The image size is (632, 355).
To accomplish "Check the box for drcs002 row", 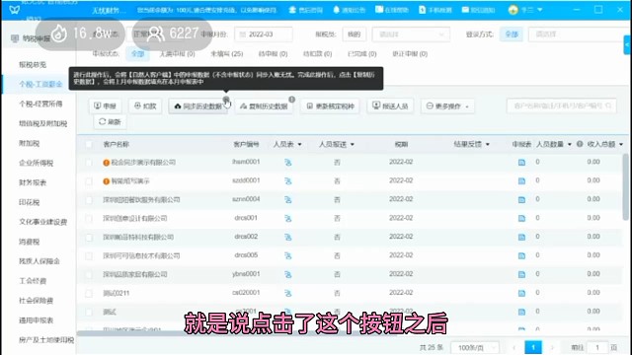I will pos(89,237).
